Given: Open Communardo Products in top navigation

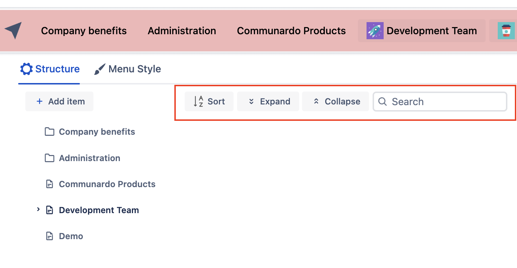Looking at the screenshot, I should [x=291, y=31].
